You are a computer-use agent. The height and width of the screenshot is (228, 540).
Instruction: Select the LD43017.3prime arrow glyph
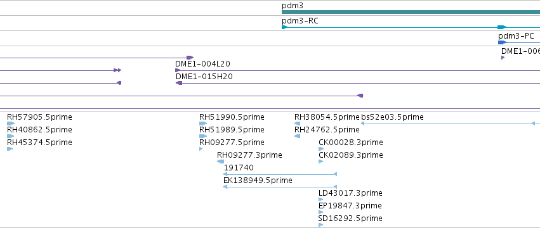(320, 199)
